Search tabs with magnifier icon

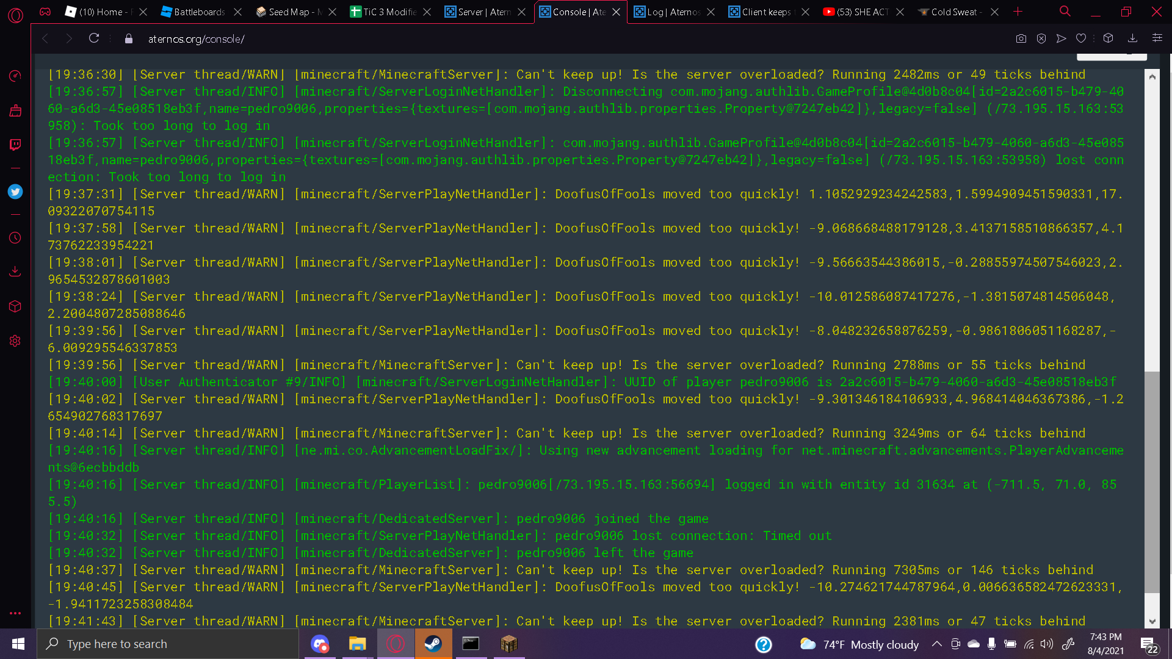[x=1065, y=12]
